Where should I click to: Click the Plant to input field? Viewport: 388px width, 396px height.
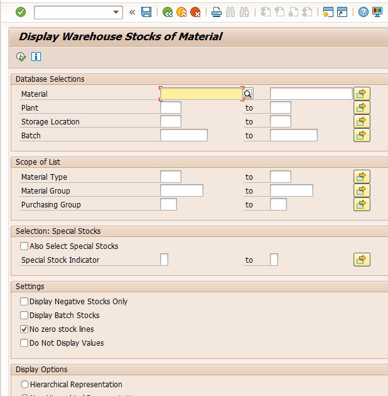(x=281, y=107)
